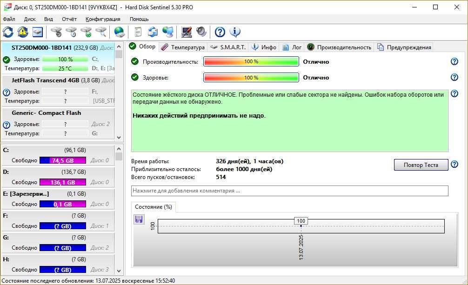Switch to the Производительность tab
The height and width of the screenshot is (285, 468).
339,47
